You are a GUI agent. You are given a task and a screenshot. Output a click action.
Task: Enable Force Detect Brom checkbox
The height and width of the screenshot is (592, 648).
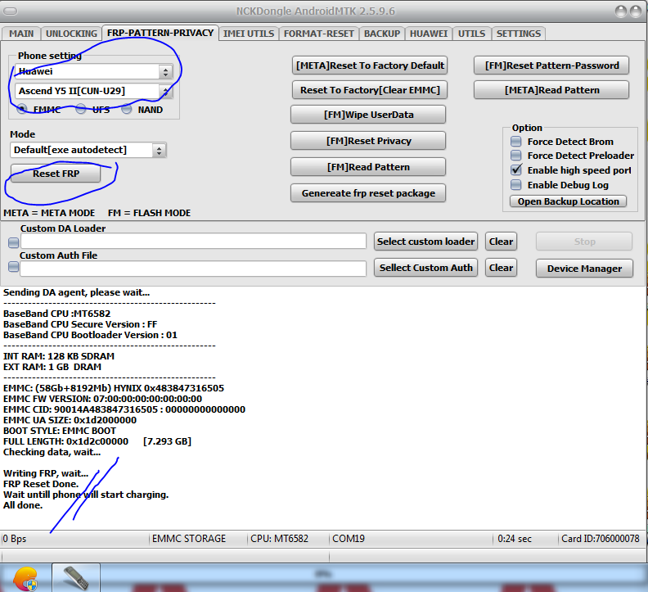pyautogui.click(x=516, y=142)
